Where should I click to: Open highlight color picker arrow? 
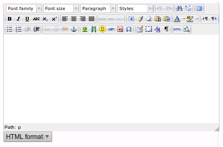[x=197, y=19]
